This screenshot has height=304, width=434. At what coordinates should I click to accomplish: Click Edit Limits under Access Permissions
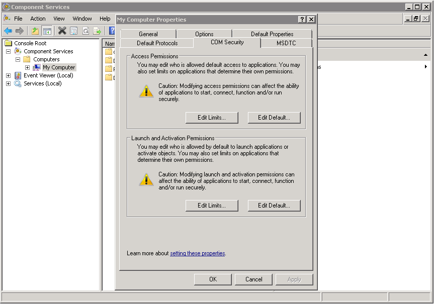211,118
